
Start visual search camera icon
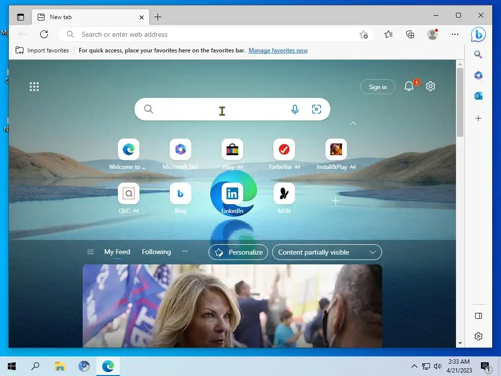coord(317,109)
